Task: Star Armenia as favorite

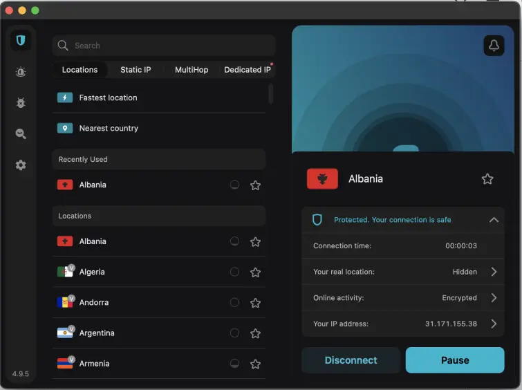Action: [x=255, y=364]
